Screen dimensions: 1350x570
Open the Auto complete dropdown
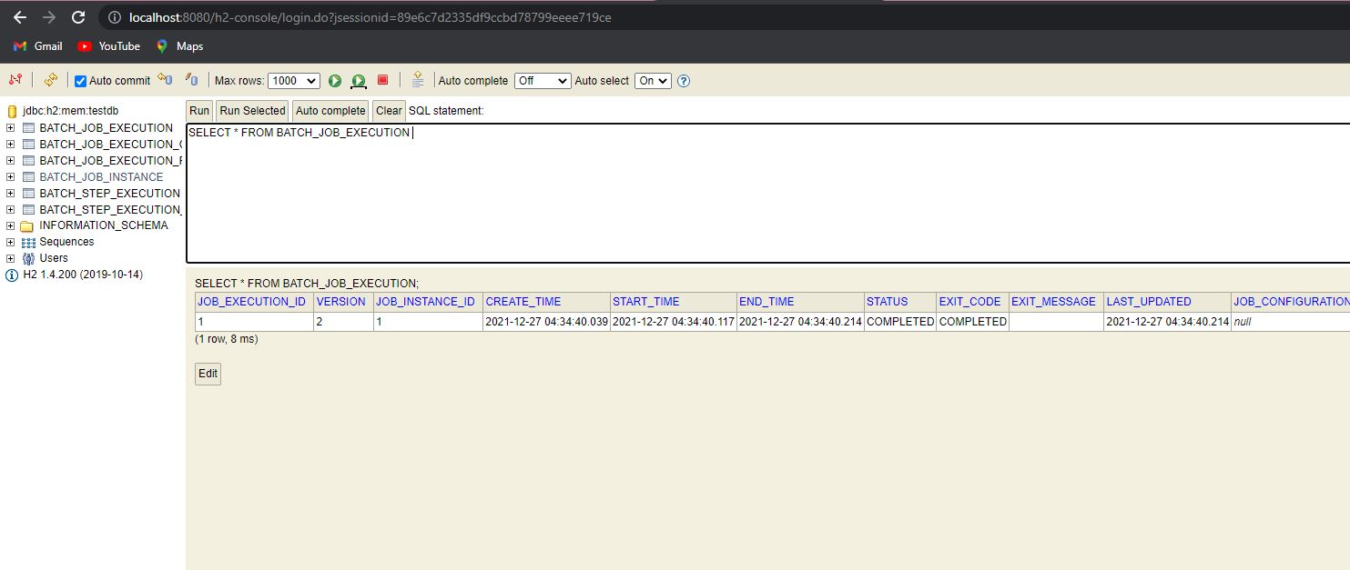543,81
